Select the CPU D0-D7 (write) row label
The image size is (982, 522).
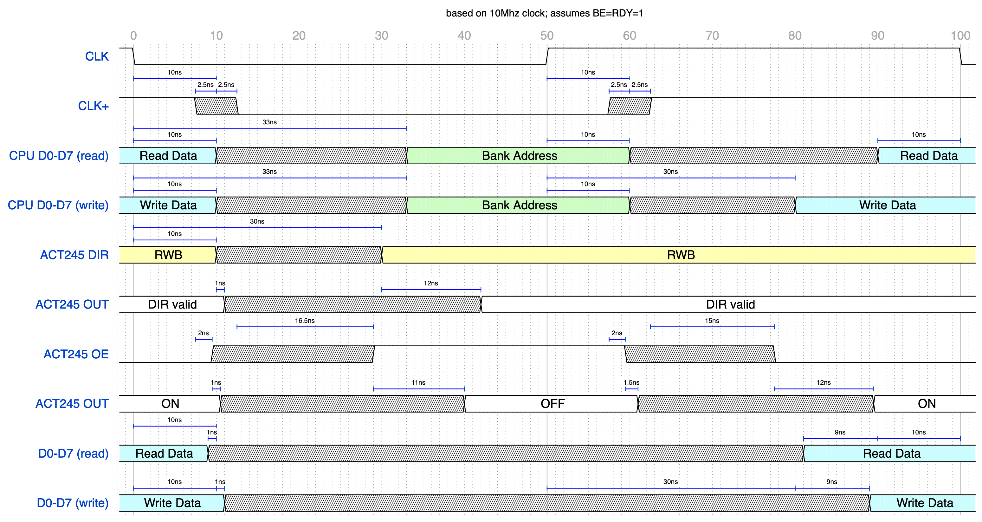click(58, 205)
